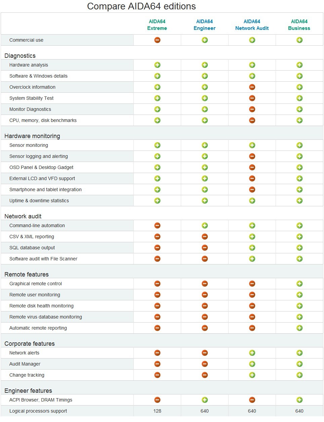Click green plus for Network Audit Audit Manager
The width and height of the screenshot is (324, 422).
click(252, 364)
